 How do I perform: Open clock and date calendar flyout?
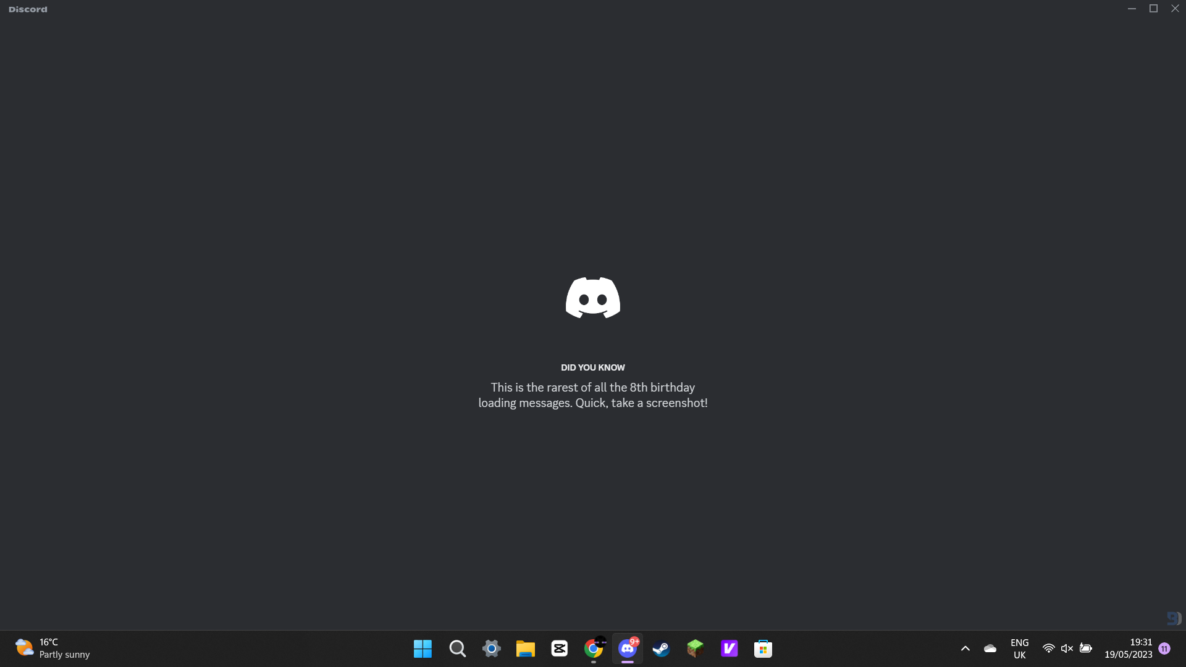[x=1128, y=648]
